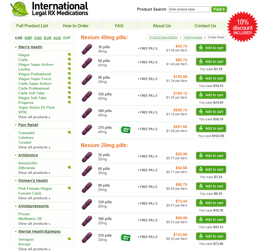The image size is (266, 251).
Task: Open the Female Cialis product link
Action: pos(30,193)
